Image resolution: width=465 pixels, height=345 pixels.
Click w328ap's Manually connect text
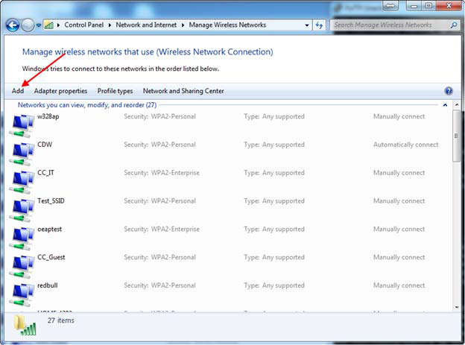coord(399,116)
